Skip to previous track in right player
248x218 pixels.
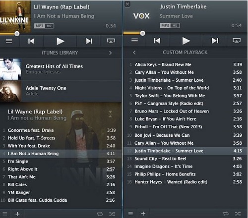pos(157,41)
